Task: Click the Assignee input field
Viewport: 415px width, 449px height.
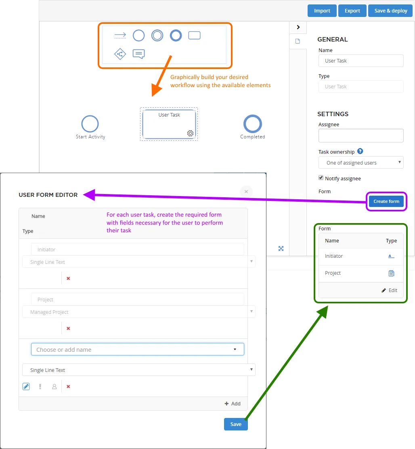Action: [361, 136]
